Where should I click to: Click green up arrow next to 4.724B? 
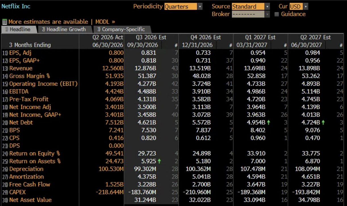[323, 123]
